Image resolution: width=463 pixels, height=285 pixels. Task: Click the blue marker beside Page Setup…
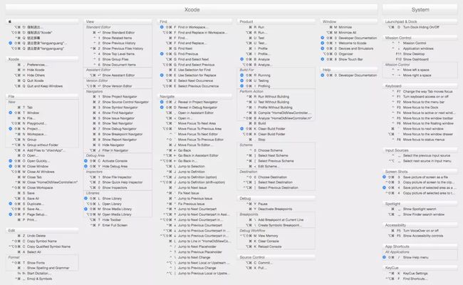tap(11, 214)
